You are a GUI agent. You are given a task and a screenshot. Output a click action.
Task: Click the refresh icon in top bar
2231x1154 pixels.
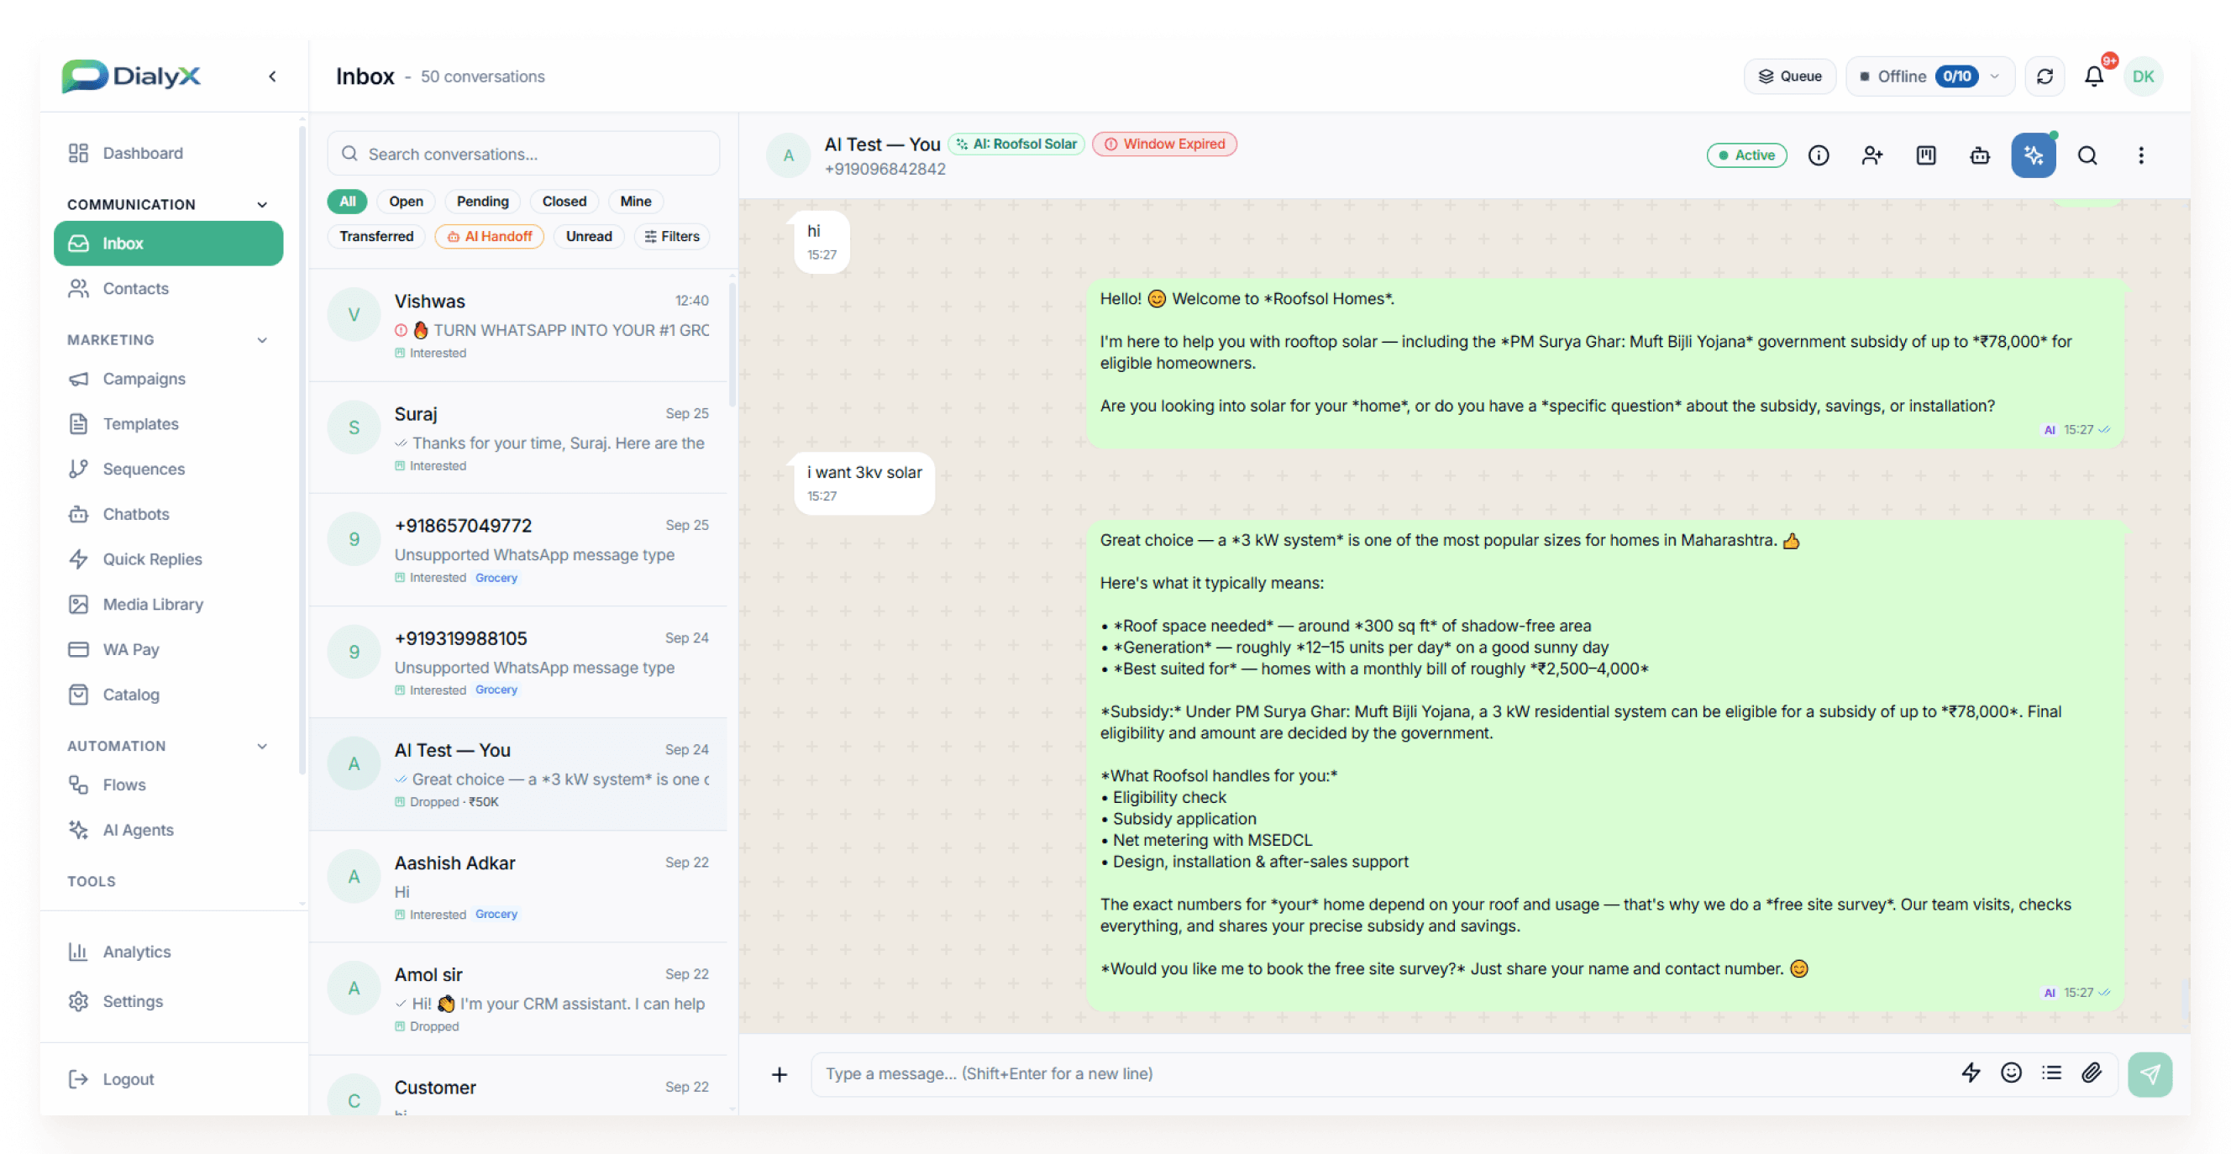pyautogui.click(x=2044, y=76)
